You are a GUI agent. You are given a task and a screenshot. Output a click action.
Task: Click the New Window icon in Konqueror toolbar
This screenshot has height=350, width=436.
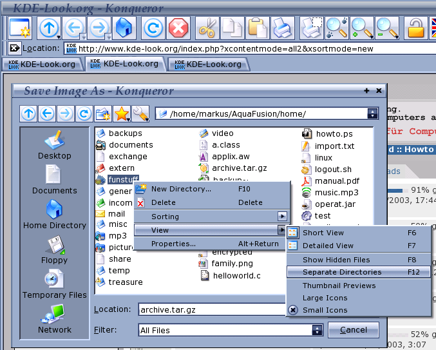point(20,28)
